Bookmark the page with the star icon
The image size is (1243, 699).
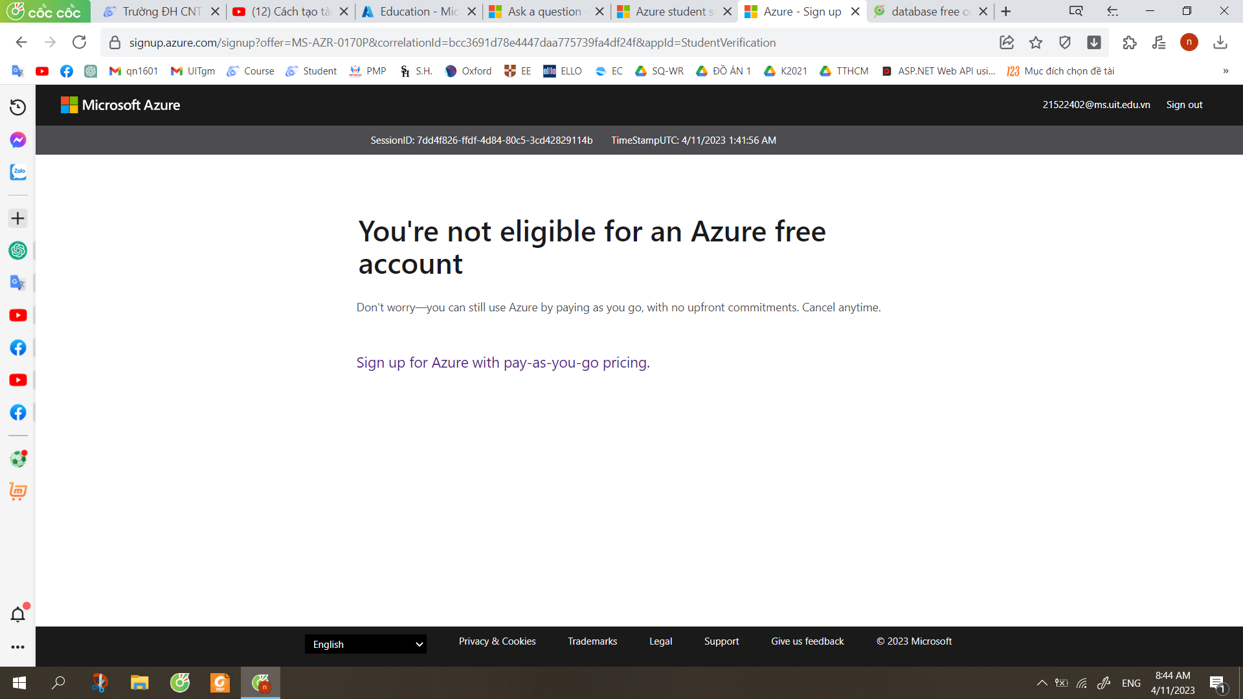click(x=1035, y=42)
